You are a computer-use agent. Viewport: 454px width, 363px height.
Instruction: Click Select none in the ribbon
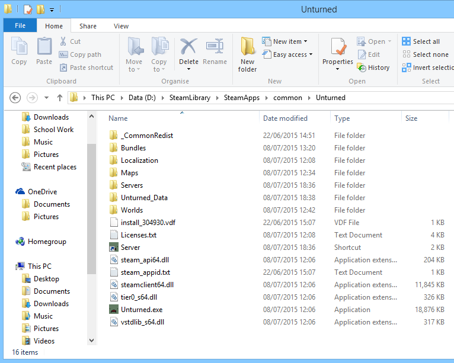coord(426,54)
